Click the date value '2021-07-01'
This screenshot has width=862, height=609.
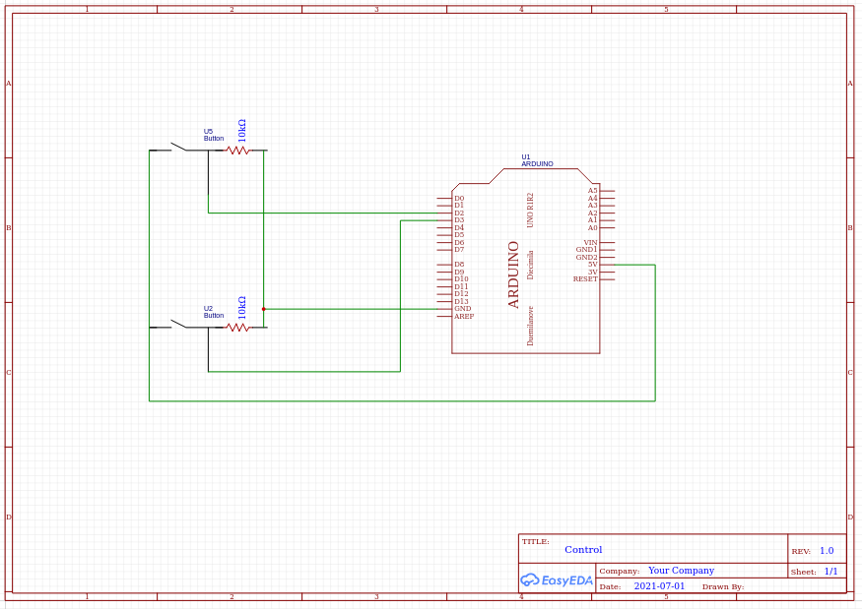pyautogui.click(x=659, y=586)
